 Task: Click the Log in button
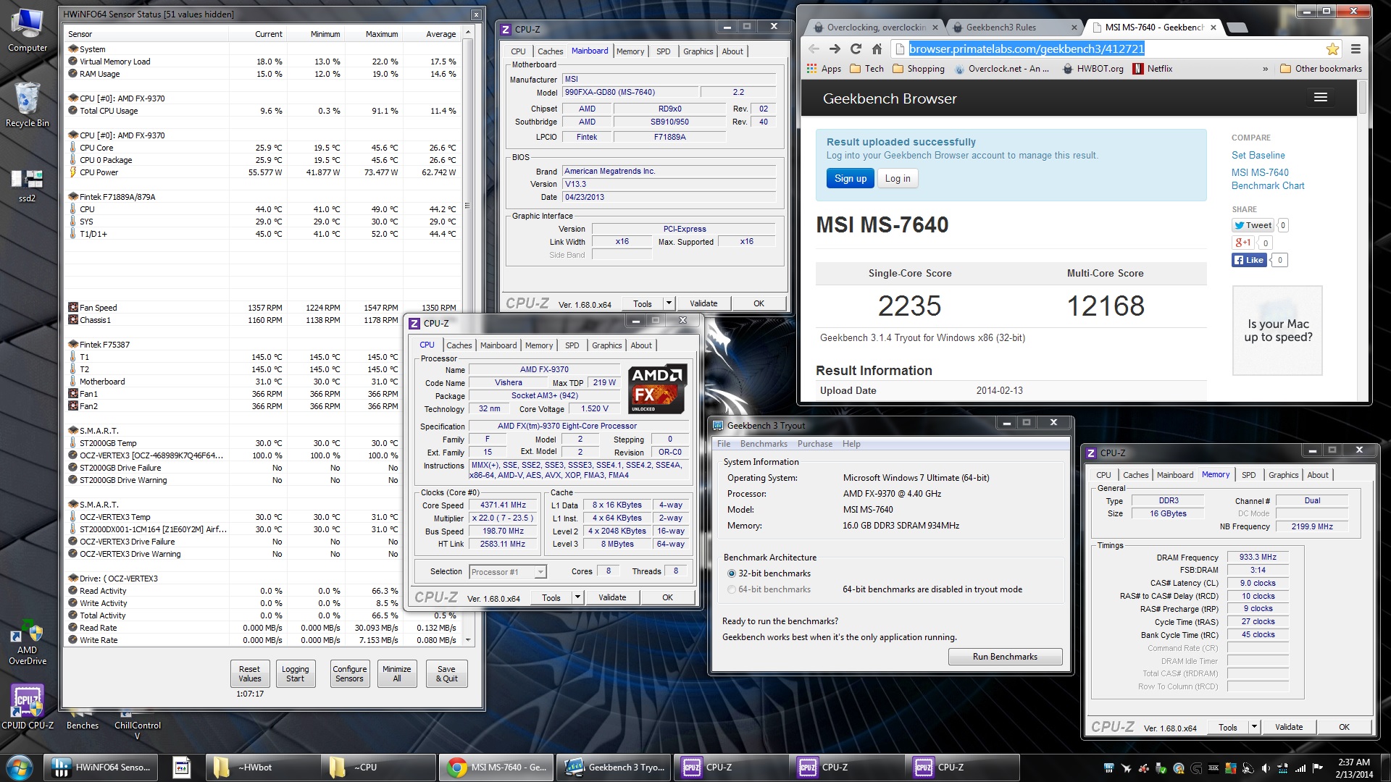click(x=898, y=179)
